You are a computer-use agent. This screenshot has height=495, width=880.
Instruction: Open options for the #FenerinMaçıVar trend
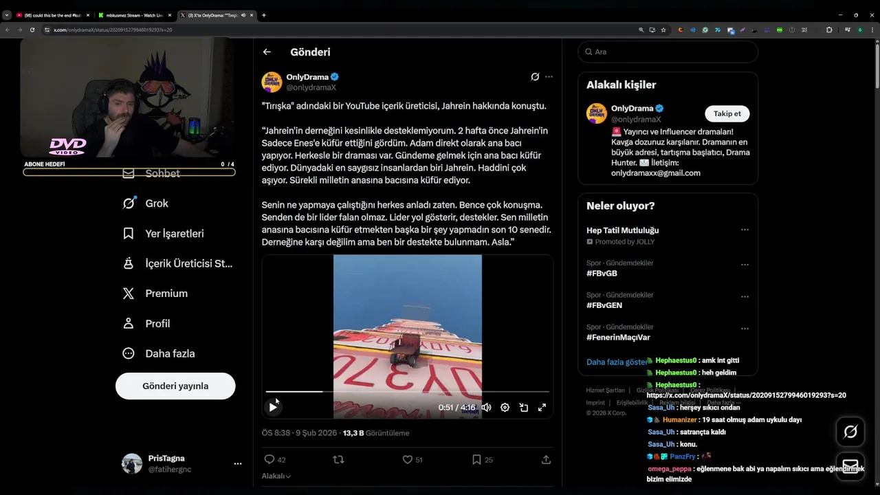click(x=745, y=329)
